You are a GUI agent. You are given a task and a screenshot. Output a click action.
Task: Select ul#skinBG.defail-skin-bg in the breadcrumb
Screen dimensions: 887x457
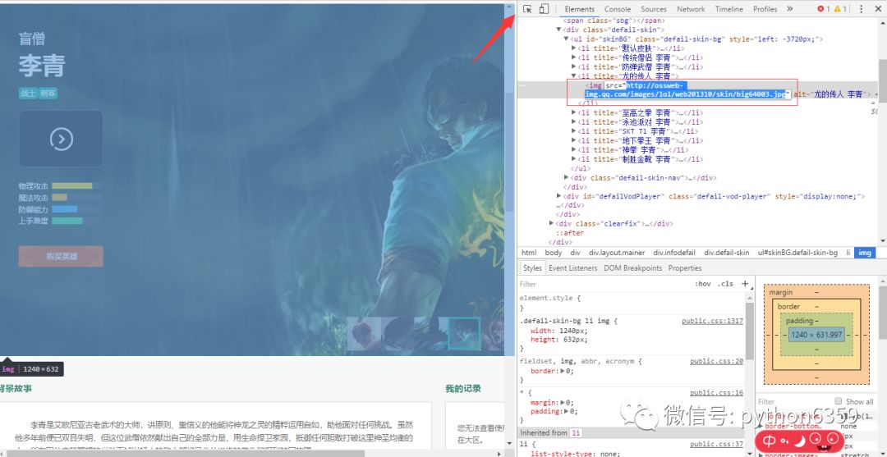(797, 253)
